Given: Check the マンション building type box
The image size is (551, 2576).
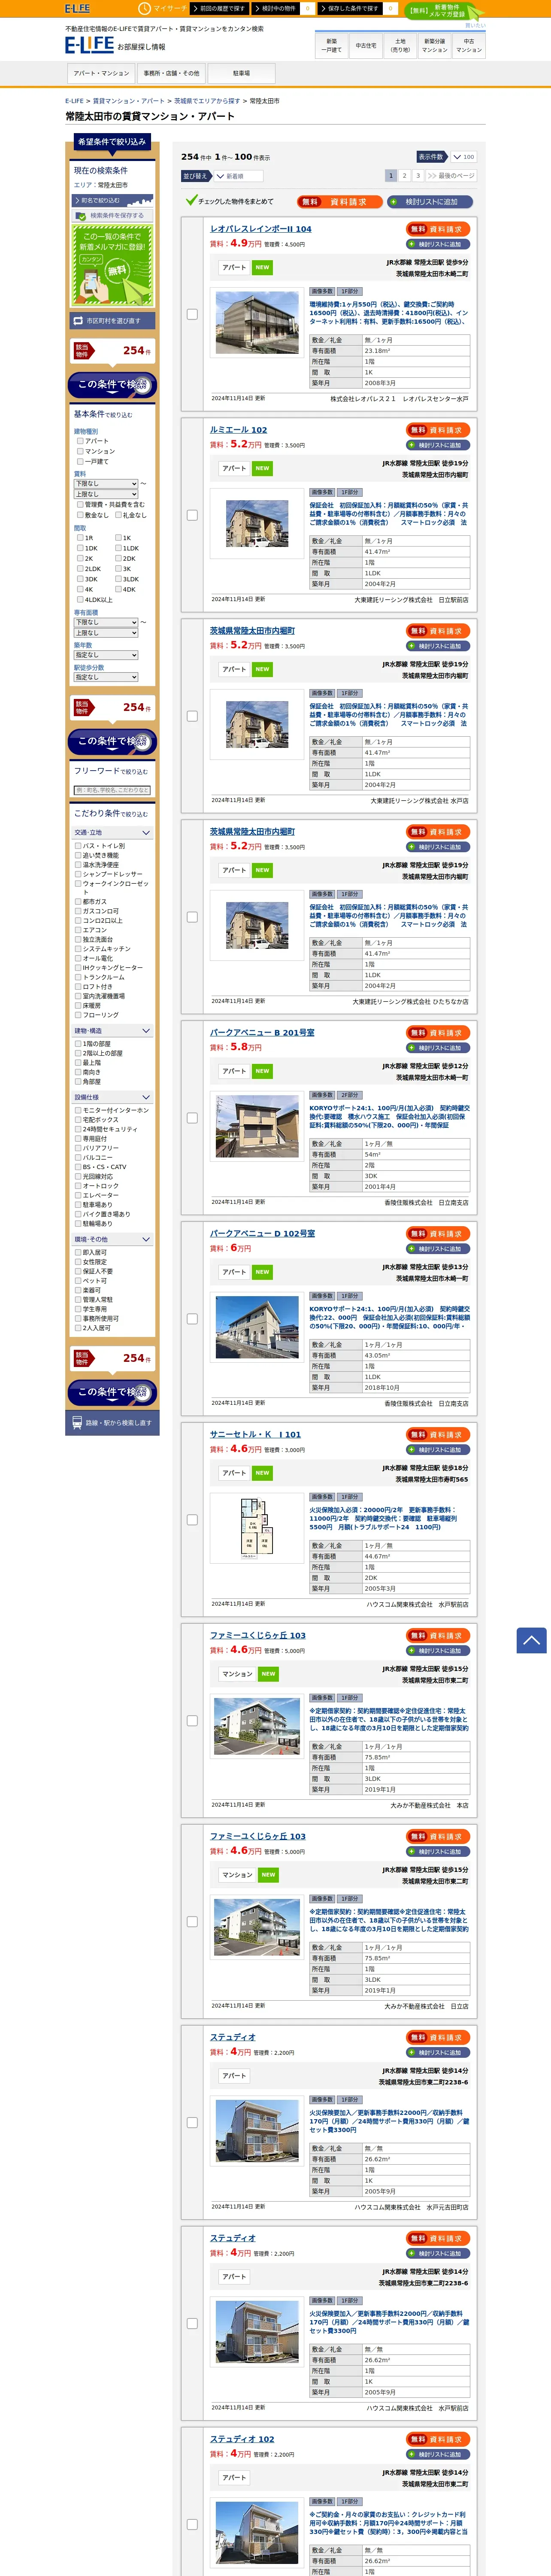Looking at the screenshot, I should (80, 451).
